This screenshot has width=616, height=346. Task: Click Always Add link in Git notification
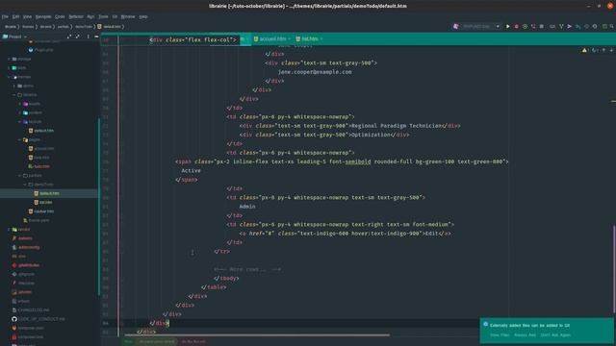point(525,335)
